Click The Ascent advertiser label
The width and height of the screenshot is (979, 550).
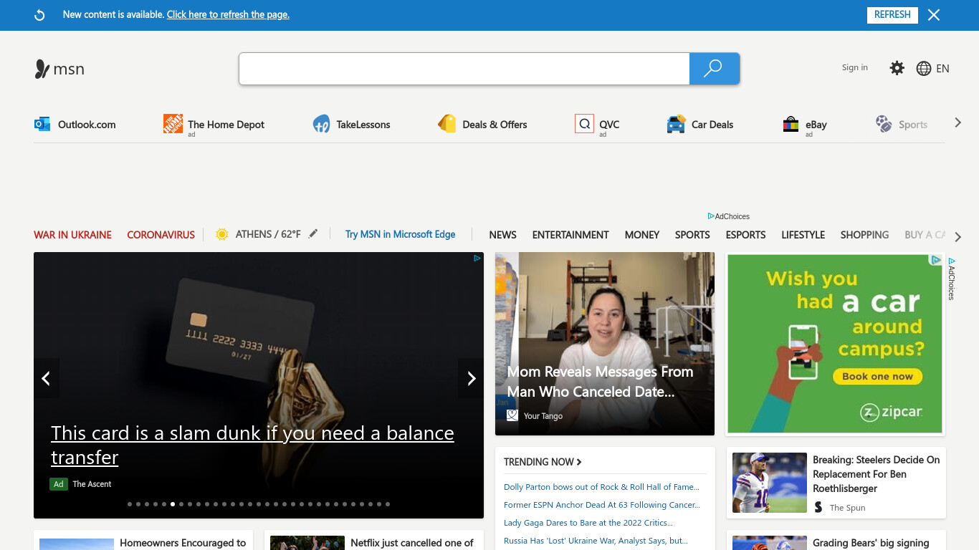[x=92, y=484]
